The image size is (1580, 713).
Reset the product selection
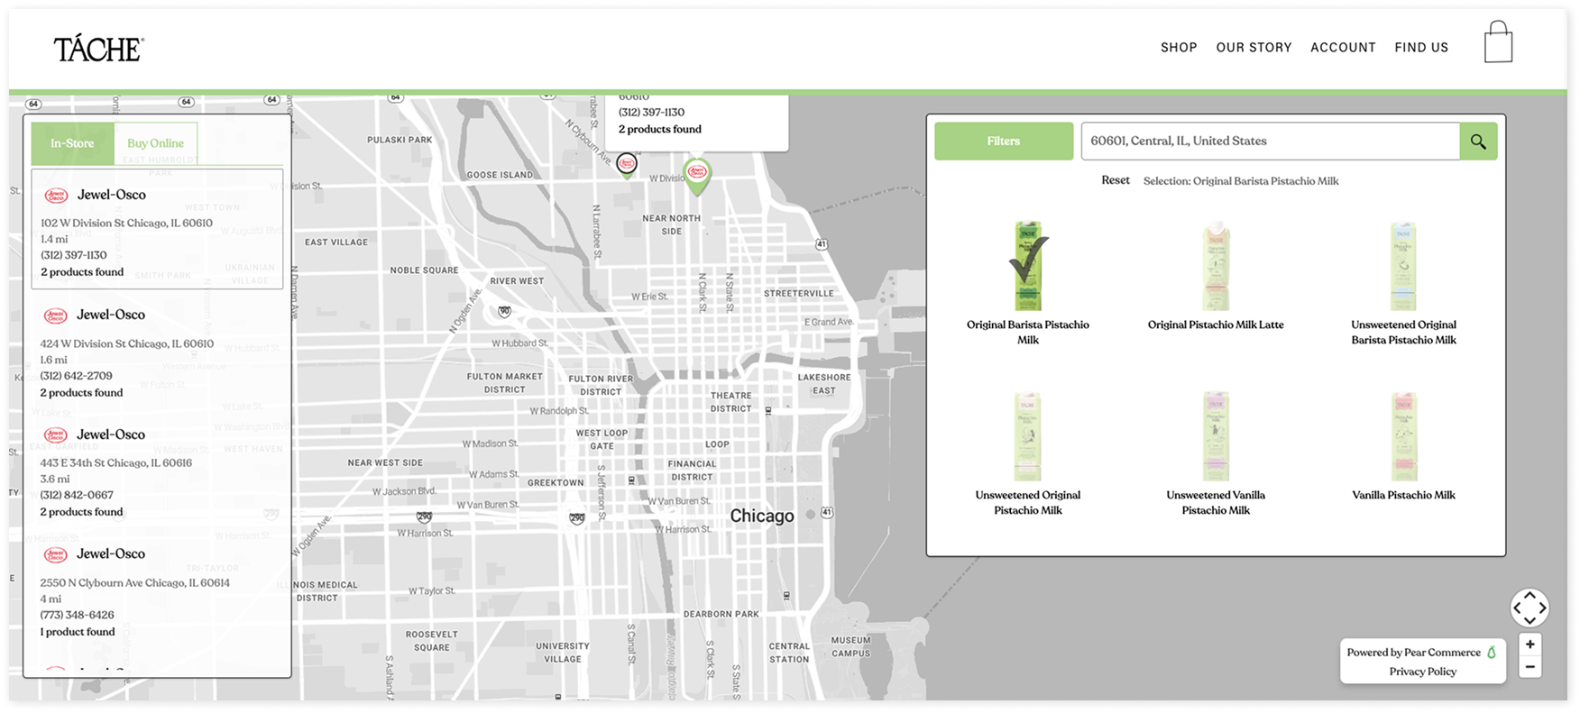[1116, 180]
